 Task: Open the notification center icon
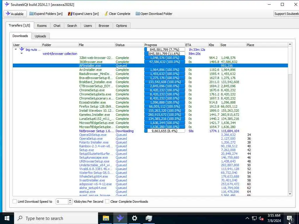pos(290,218)
